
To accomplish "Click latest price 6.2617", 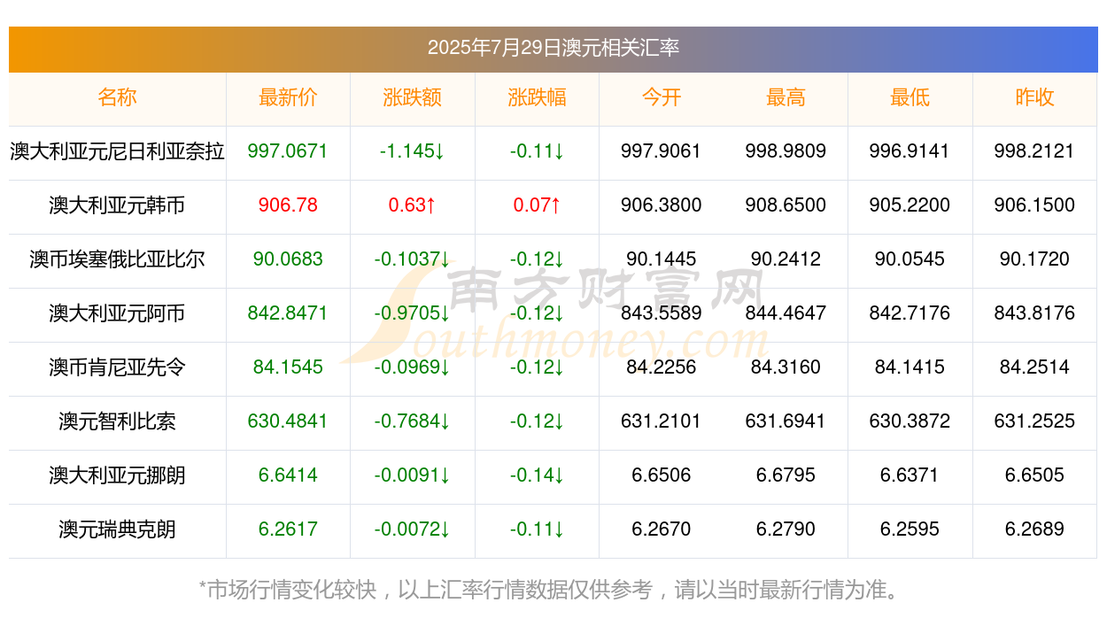I will pos(288,529).
